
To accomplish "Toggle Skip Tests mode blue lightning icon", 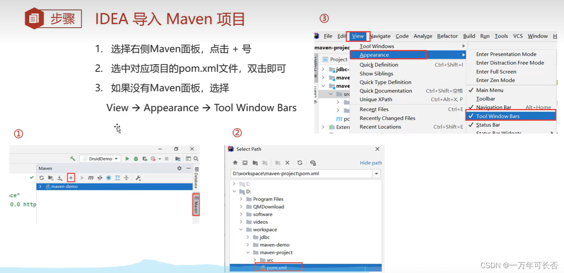I will click(x=109, y=178).
